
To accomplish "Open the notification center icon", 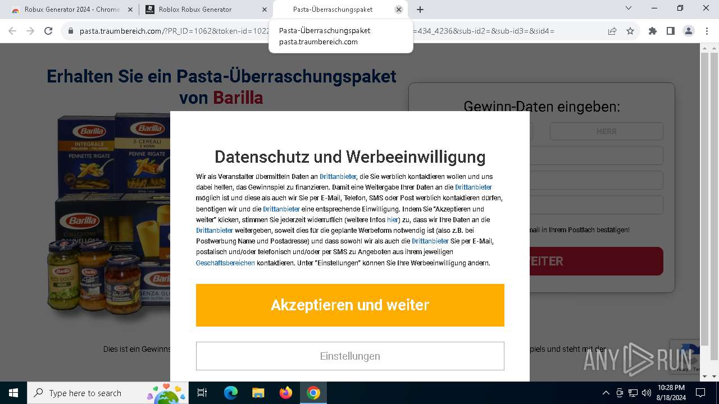I will (x=700, y=393).
